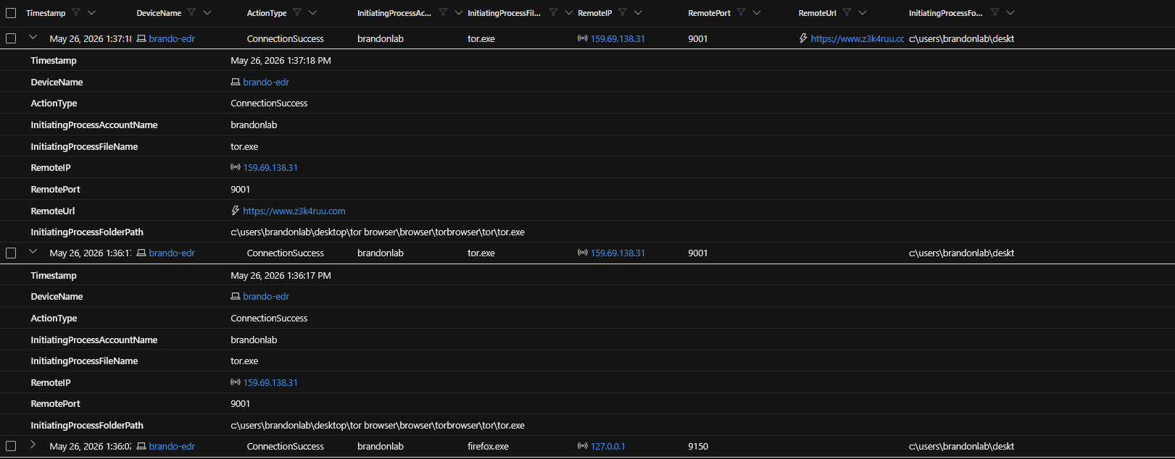Open the RemoteUrl column filter icon
1175x459 pixels.
point(847,12)
